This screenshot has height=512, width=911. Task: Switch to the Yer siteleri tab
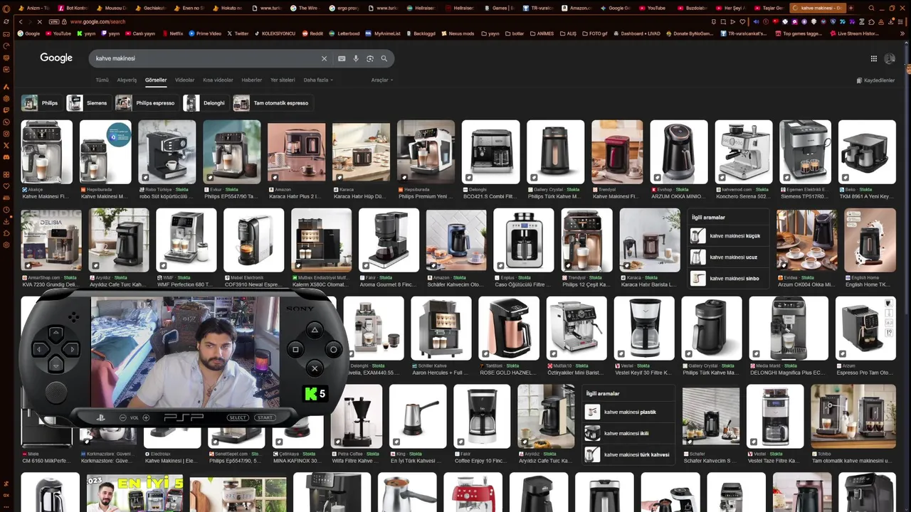click(x=283, y=80)
